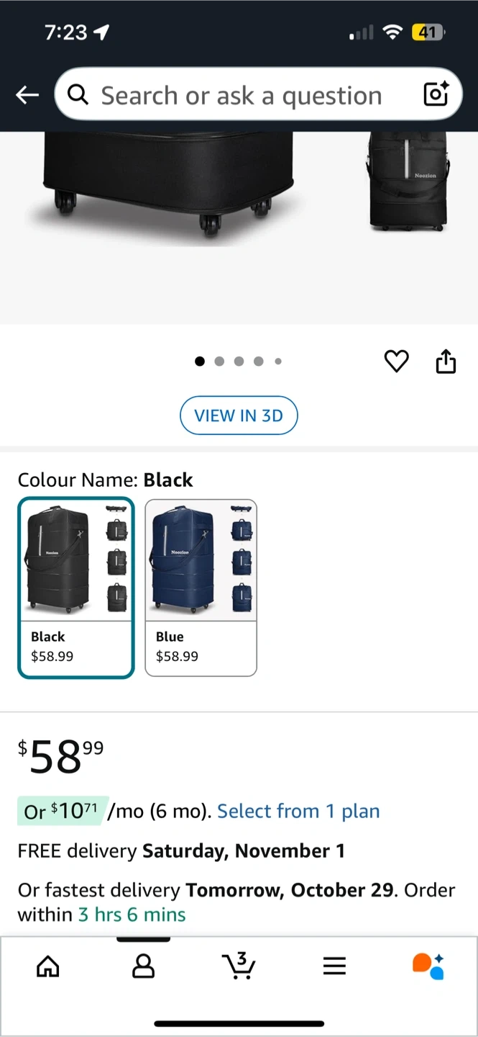Screen dimensions: 478x1037
Task: Select the Blue colour option
Action: [x=201, y=588]
